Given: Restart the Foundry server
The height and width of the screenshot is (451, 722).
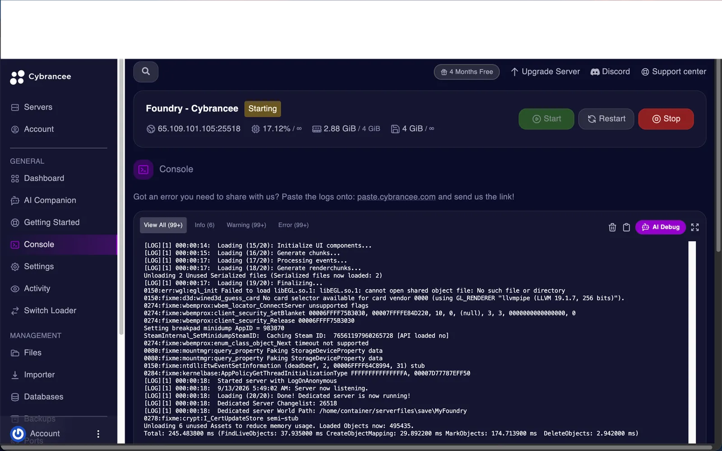Looking at the screenshot, I should click(606, 119).
